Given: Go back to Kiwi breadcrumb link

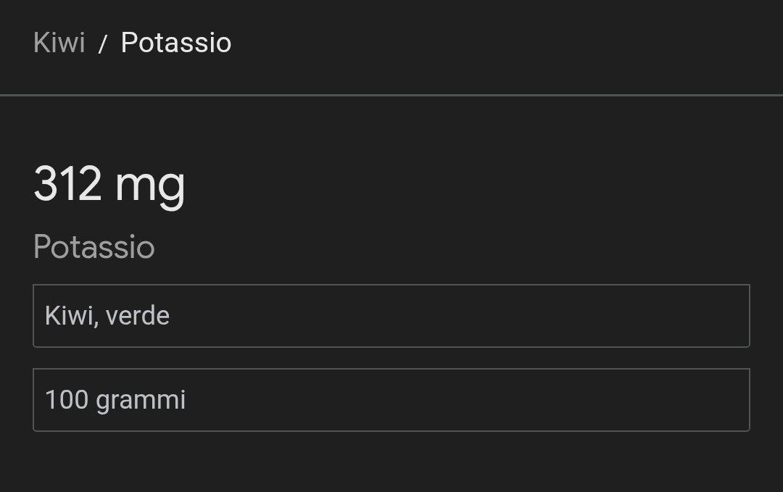Looking at the screenshot, I should point(59,43).
